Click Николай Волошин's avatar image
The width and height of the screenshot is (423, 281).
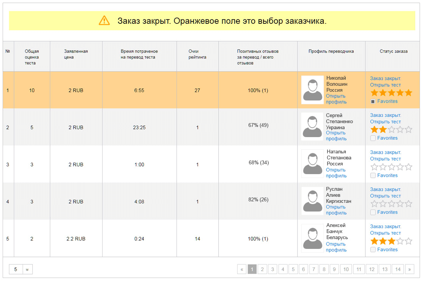[313, 90]
